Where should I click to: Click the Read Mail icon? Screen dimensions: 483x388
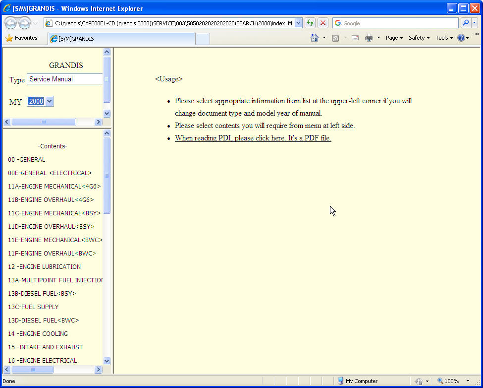tap(355, 38)
